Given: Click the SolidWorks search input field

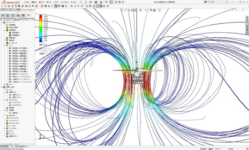Looking at the screenshot, I should click(215, 2).
